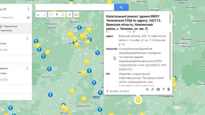Click blue marker left of Глинное label

coord(97,53)
